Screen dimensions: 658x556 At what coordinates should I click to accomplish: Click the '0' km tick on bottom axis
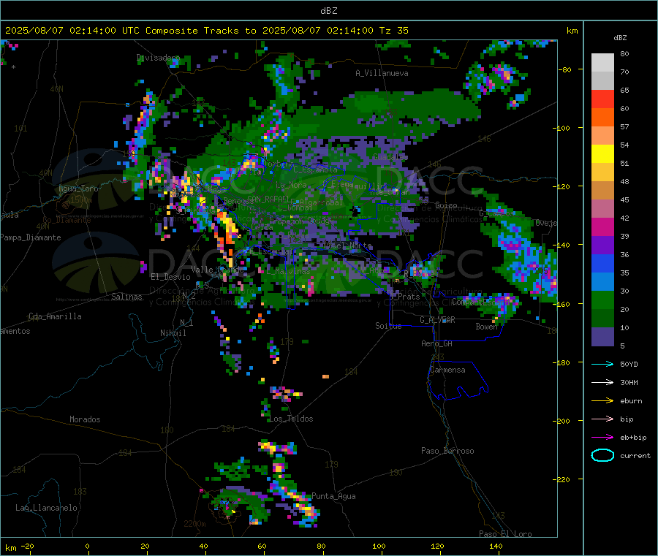click(x=87, y=546)
